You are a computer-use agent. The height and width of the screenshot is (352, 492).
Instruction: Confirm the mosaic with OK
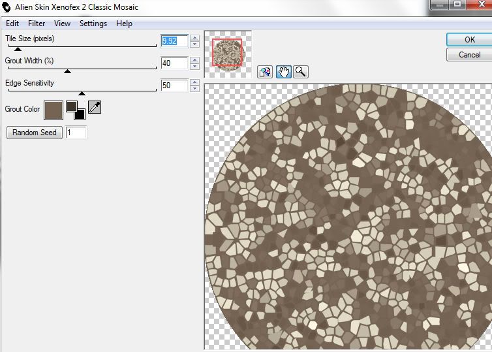click(469, 40)
